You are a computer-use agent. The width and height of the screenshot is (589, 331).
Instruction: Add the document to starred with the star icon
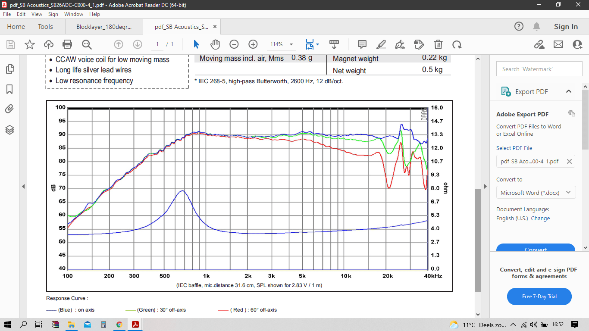(x=30, y=44)
